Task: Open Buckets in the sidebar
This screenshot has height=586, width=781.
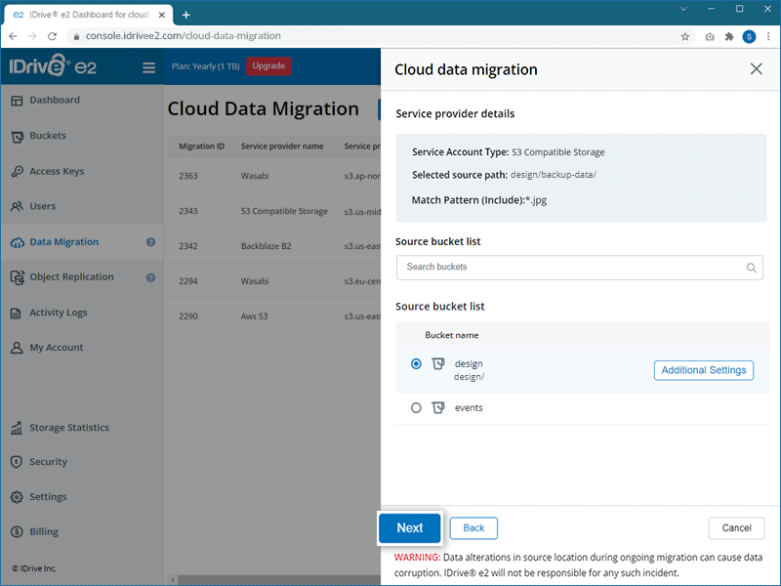Action: tap(47, 136)
